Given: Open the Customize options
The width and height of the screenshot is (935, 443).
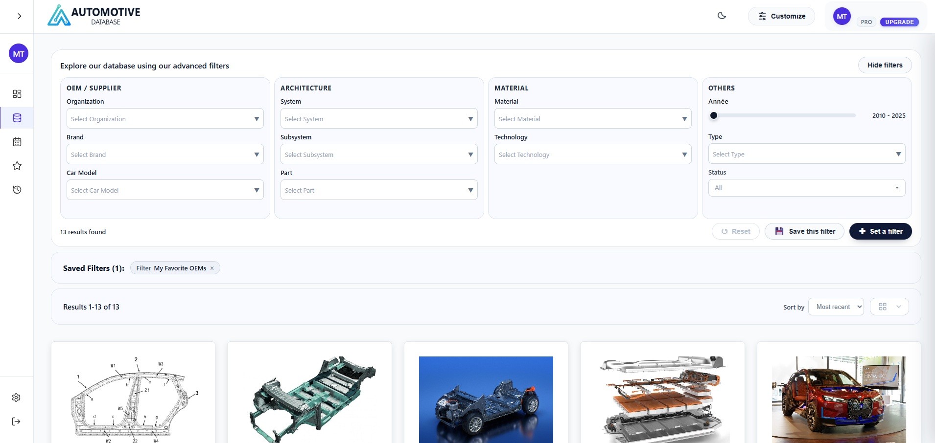Looking at the screenshot, I should 781,16.
